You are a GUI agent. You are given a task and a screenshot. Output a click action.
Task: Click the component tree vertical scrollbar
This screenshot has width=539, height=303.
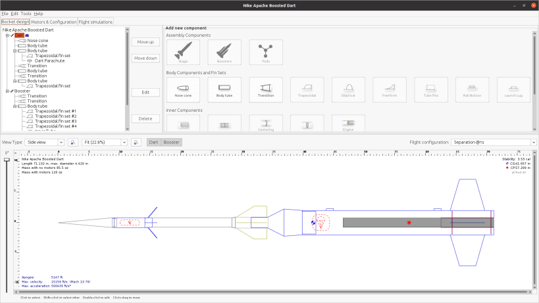(127, 68)
